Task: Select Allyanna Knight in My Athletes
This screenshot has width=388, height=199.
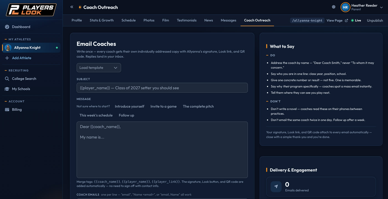Action: click(31, 48)
